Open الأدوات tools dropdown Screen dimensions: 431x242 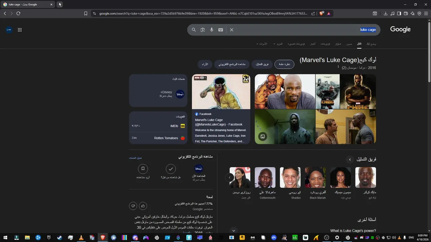coord(262,44)
